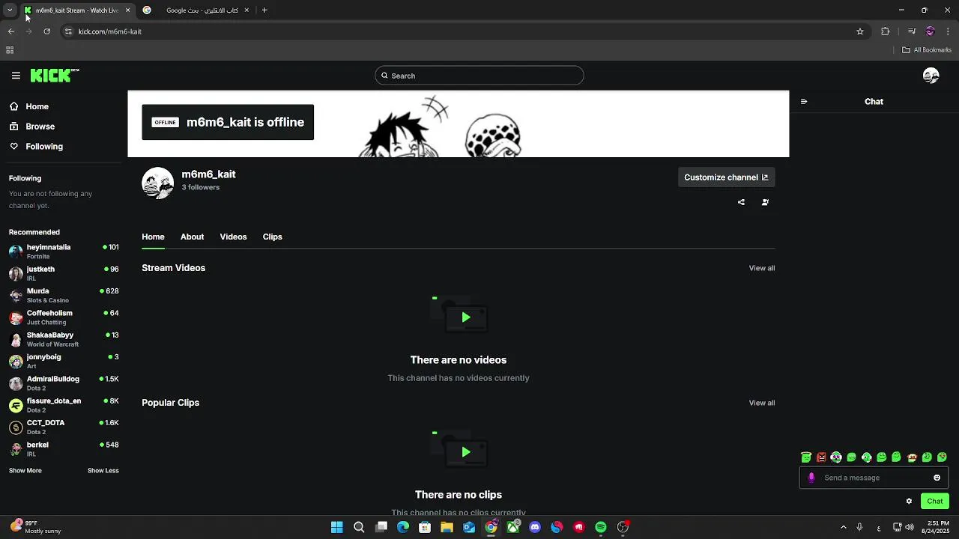This screenshot has height=539, width=959.
Task: Open Chrome apps grid shortcut
Action: pyautogui.click(x=10, y=50)
